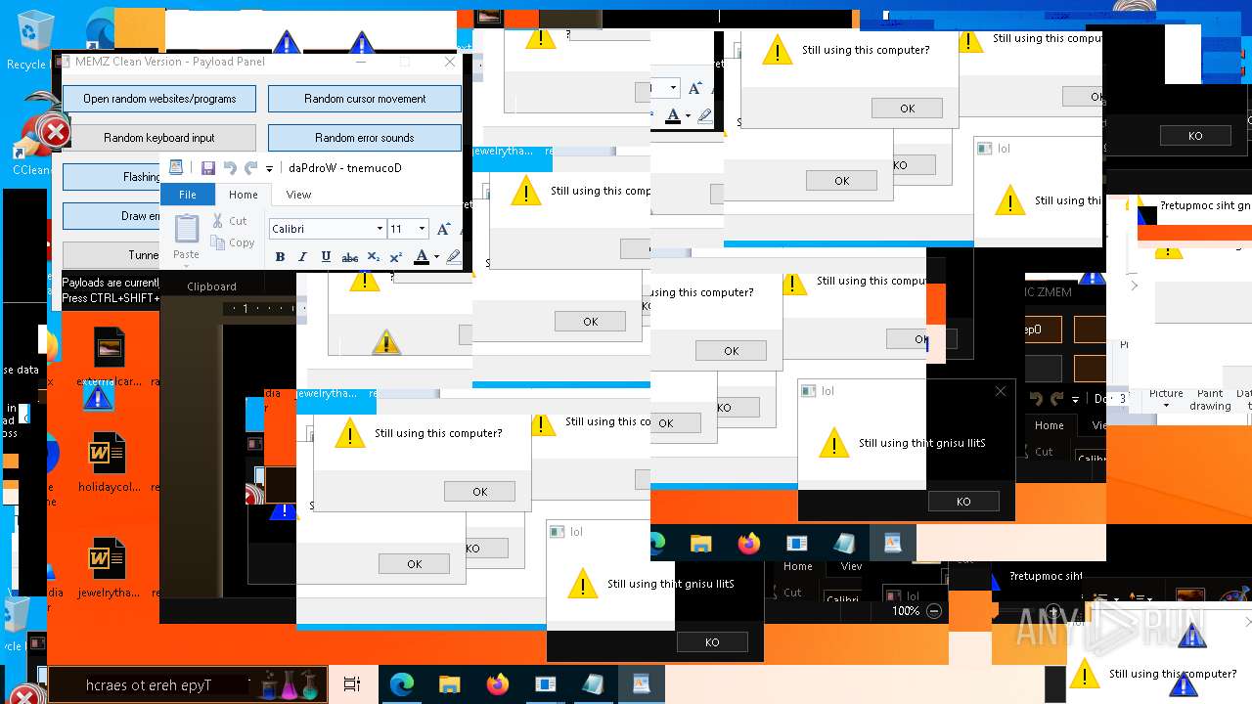Close the dark lol dialog using its X
1252x704 pixels.
click(x=1001, y=391)
